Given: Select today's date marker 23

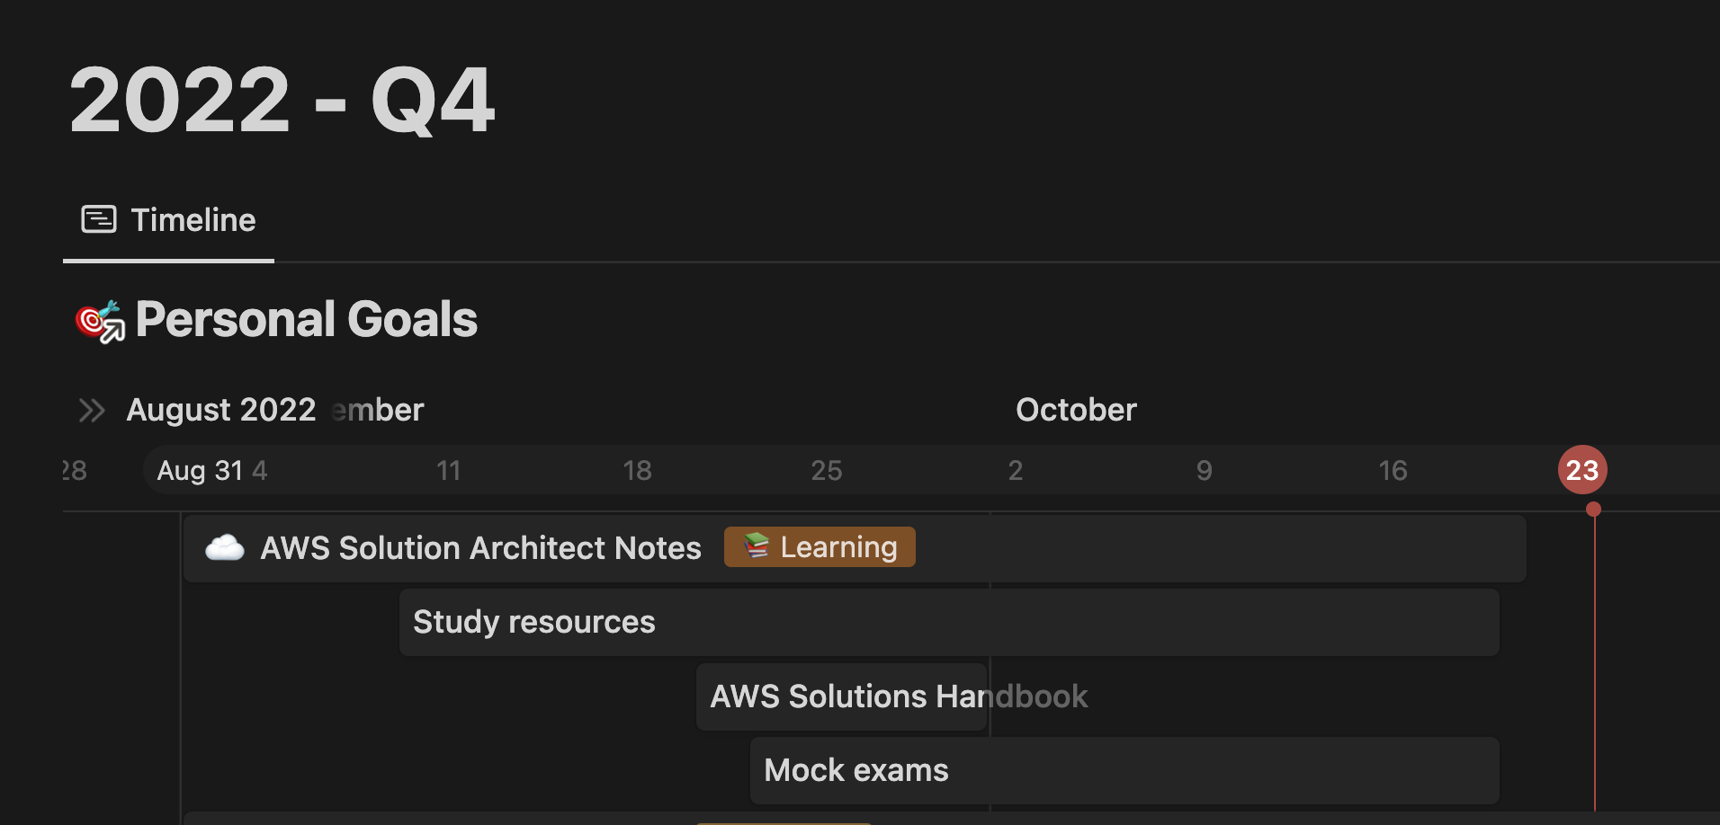Looking at the screenshot, I should [1582, 470].
